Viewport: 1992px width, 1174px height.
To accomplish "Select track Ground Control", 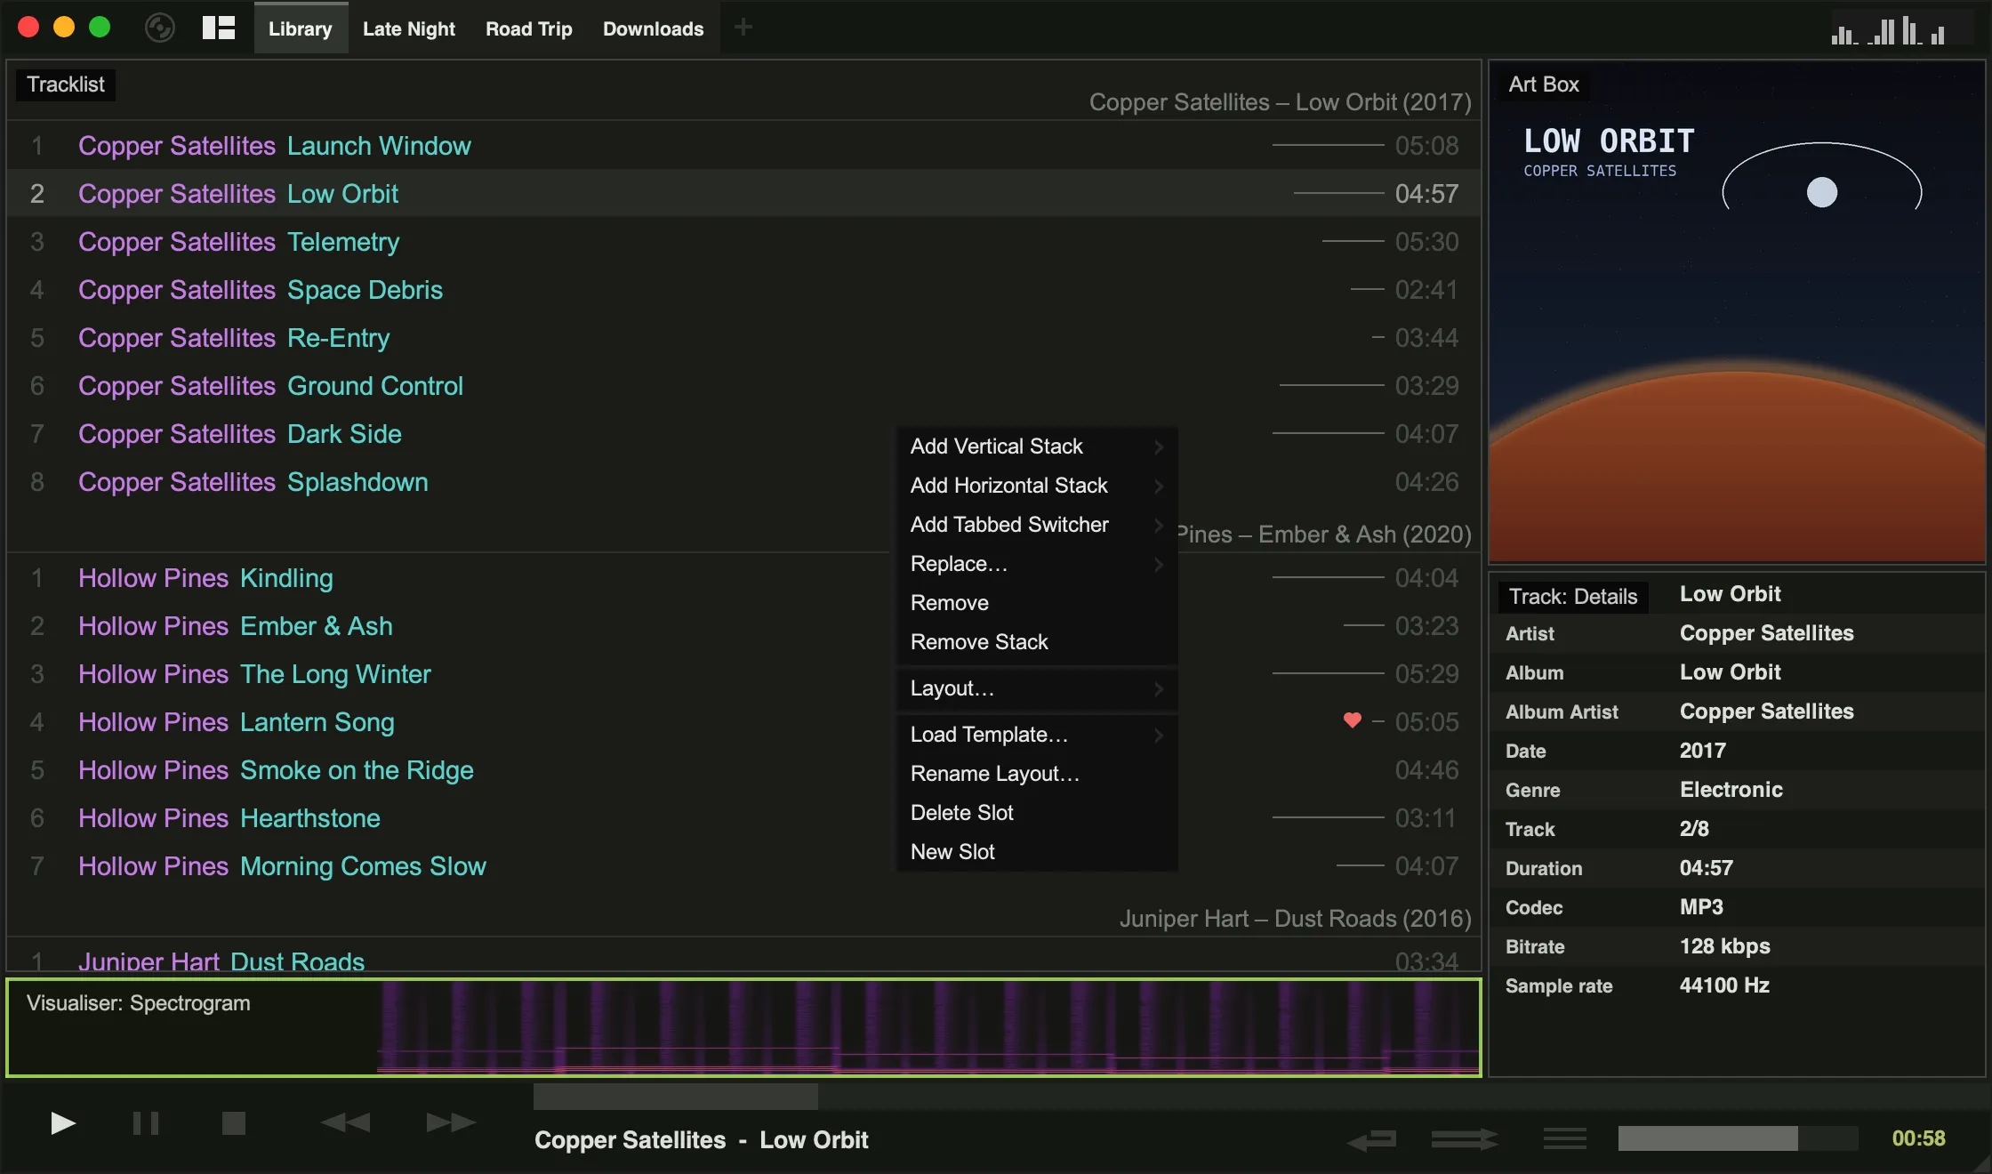I will 743,386.
